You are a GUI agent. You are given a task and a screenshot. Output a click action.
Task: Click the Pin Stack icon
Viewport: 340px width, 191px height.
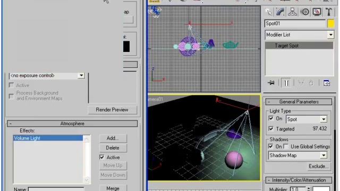coord(271,83)
